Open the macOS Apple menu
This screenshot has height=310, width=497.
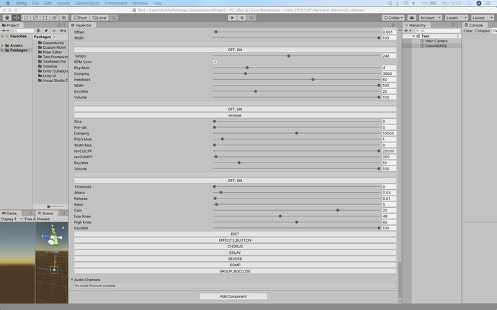pos(8,3)
